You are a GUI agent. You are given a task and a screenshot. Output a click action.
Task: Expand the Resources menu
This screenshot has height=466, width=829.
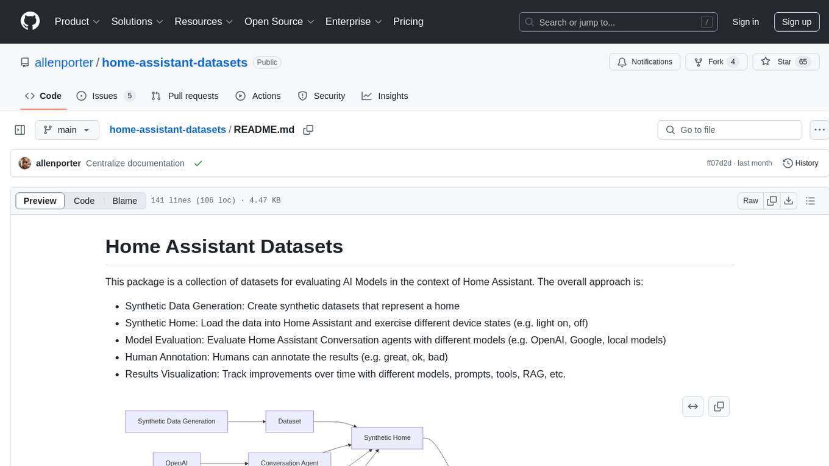tap(204, 21)
